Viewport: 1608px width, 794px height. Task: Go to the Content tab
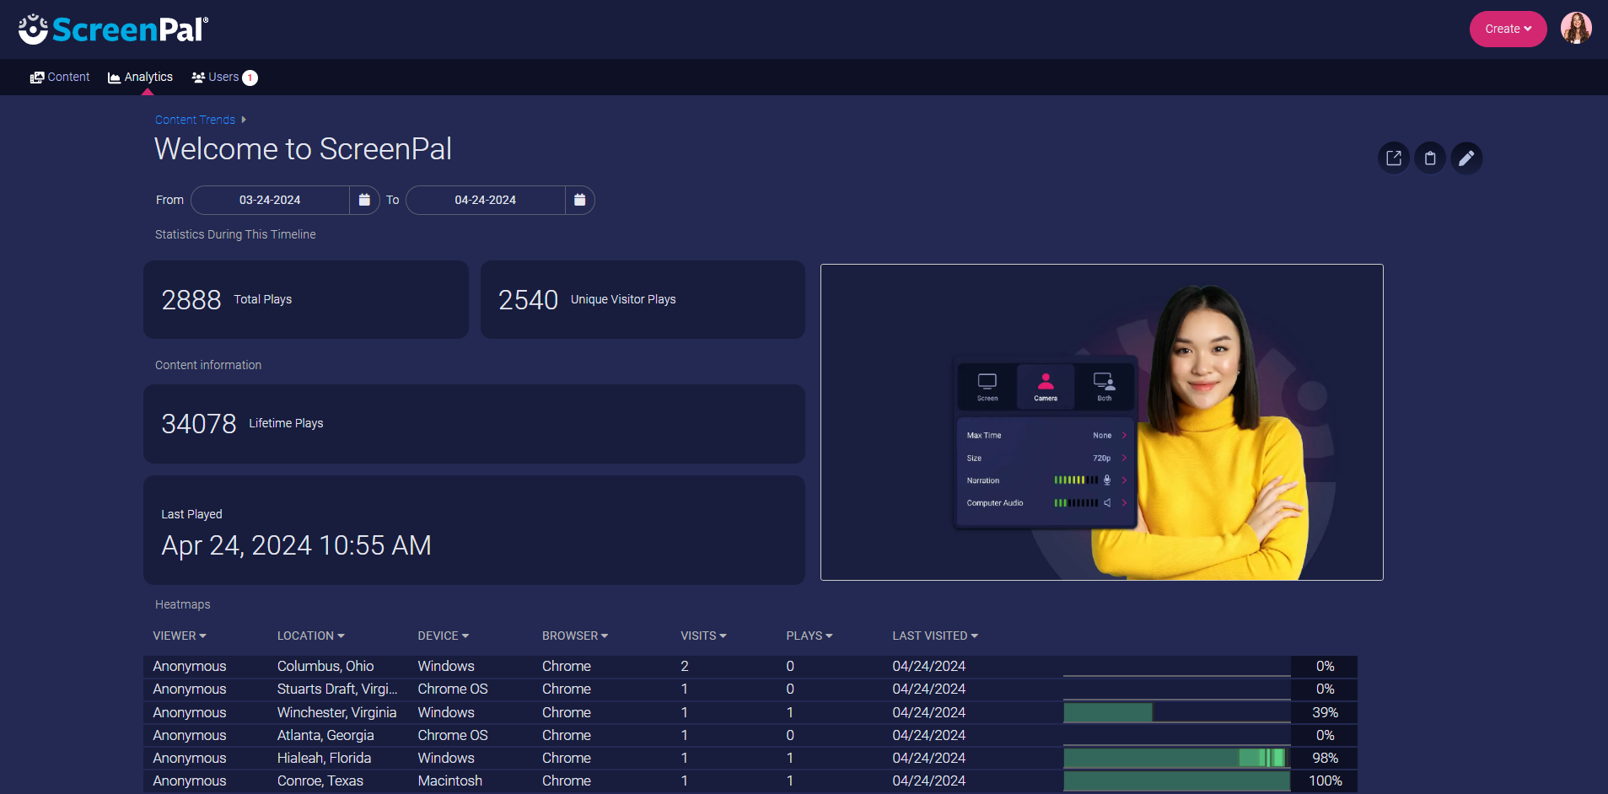(60, 77)
